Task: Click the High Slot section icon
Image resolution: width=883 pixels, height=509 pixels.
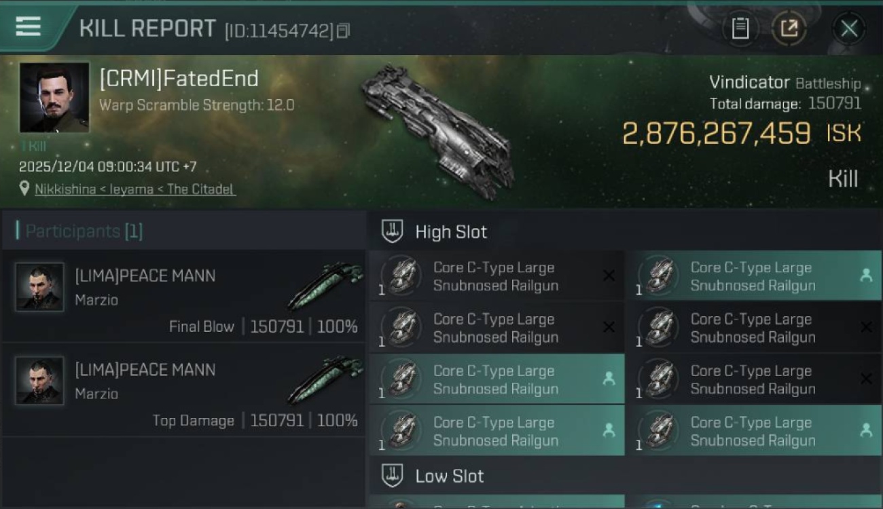Action: pyautogui.click(x=393, y=231)
